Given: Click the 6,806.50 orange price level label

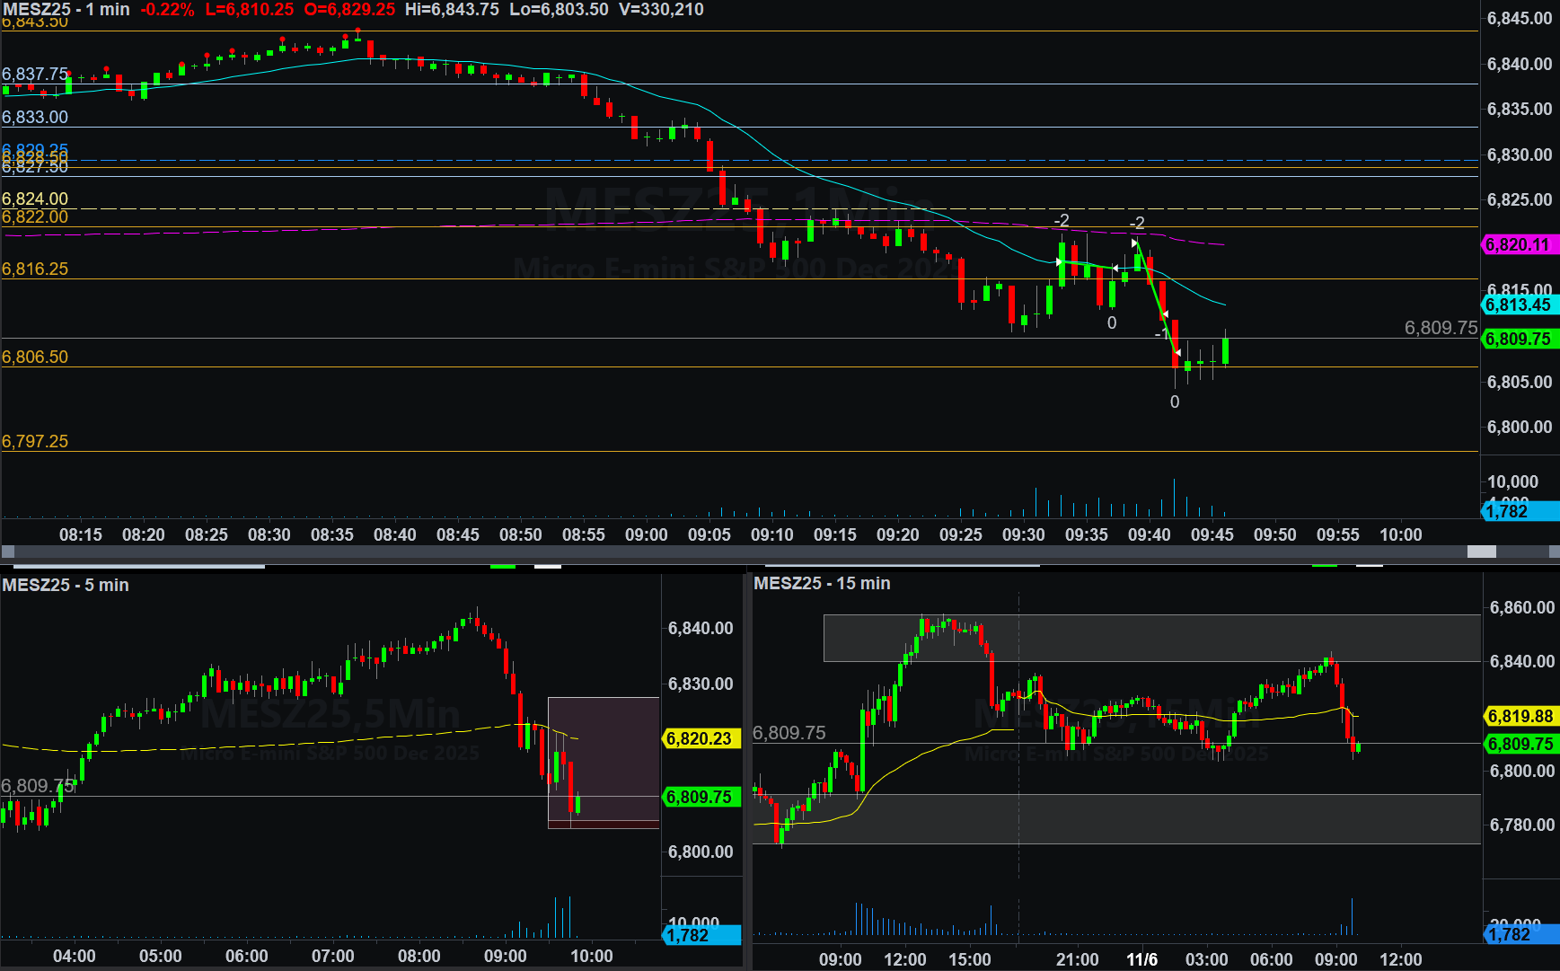Looking at the screenshot, I should (35, 357).
